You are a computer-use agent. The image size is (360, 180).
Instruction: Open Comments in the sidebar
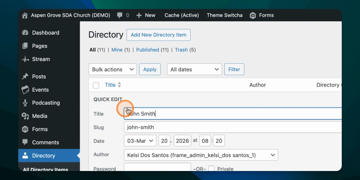click(x=45, y=142)
